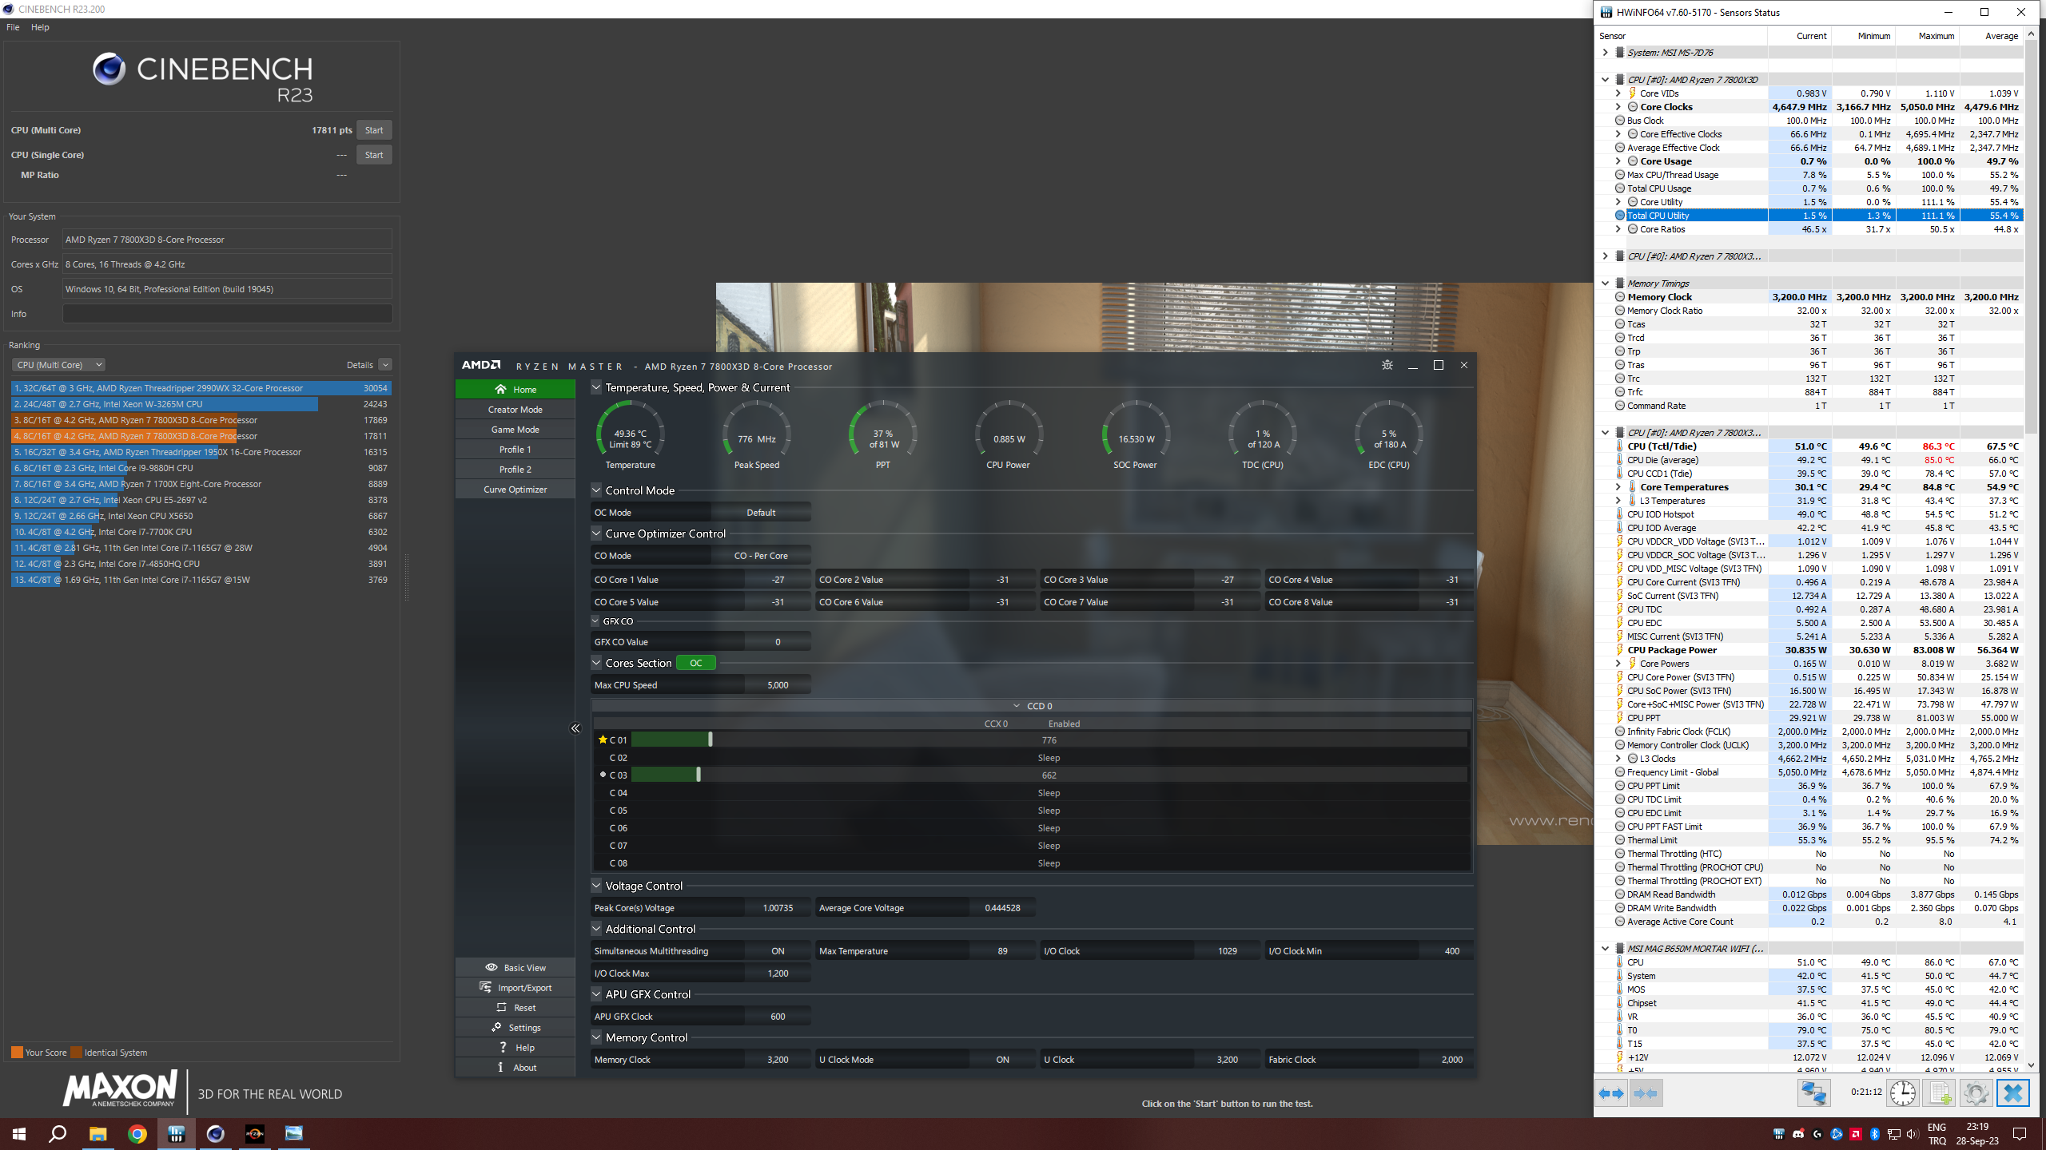Toggle U Clock Mode ON setting

pos(1002,1060)
